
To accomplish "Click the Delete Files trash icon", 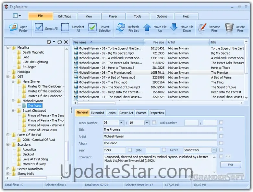I will 229,28.
